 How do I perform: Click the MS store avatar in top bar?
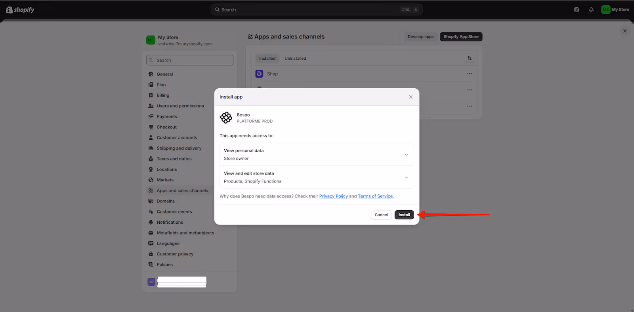[x=605, y=10]
